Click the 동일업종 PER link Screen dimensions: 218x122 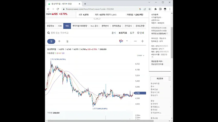[157, 61]
